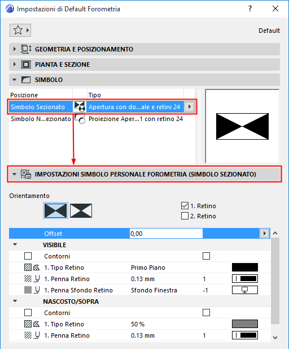Click 0.13 mm value under Visibile
This screenshot has height=349, width=289.
click(x=143, y=279)
